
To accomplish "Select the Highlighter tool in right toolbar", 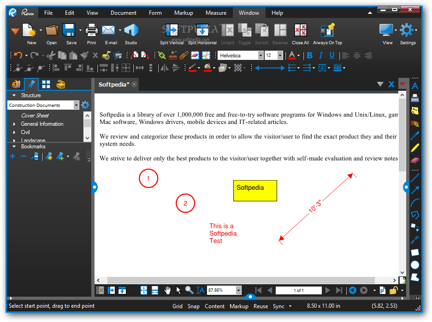I will pyautogui.click(x=414, y=148).
